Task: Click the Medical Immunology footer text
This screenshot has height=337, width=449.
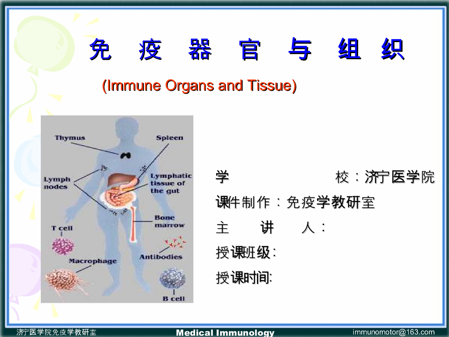Action: click(225, 333)
